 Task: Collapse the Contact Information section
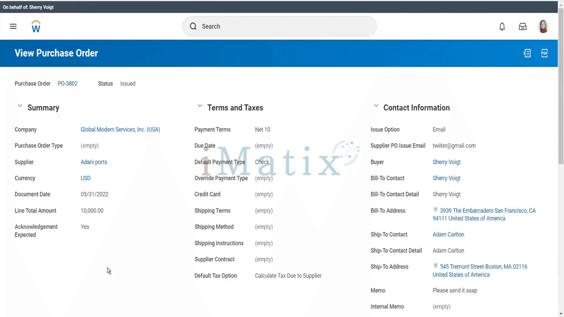point(376,106)
